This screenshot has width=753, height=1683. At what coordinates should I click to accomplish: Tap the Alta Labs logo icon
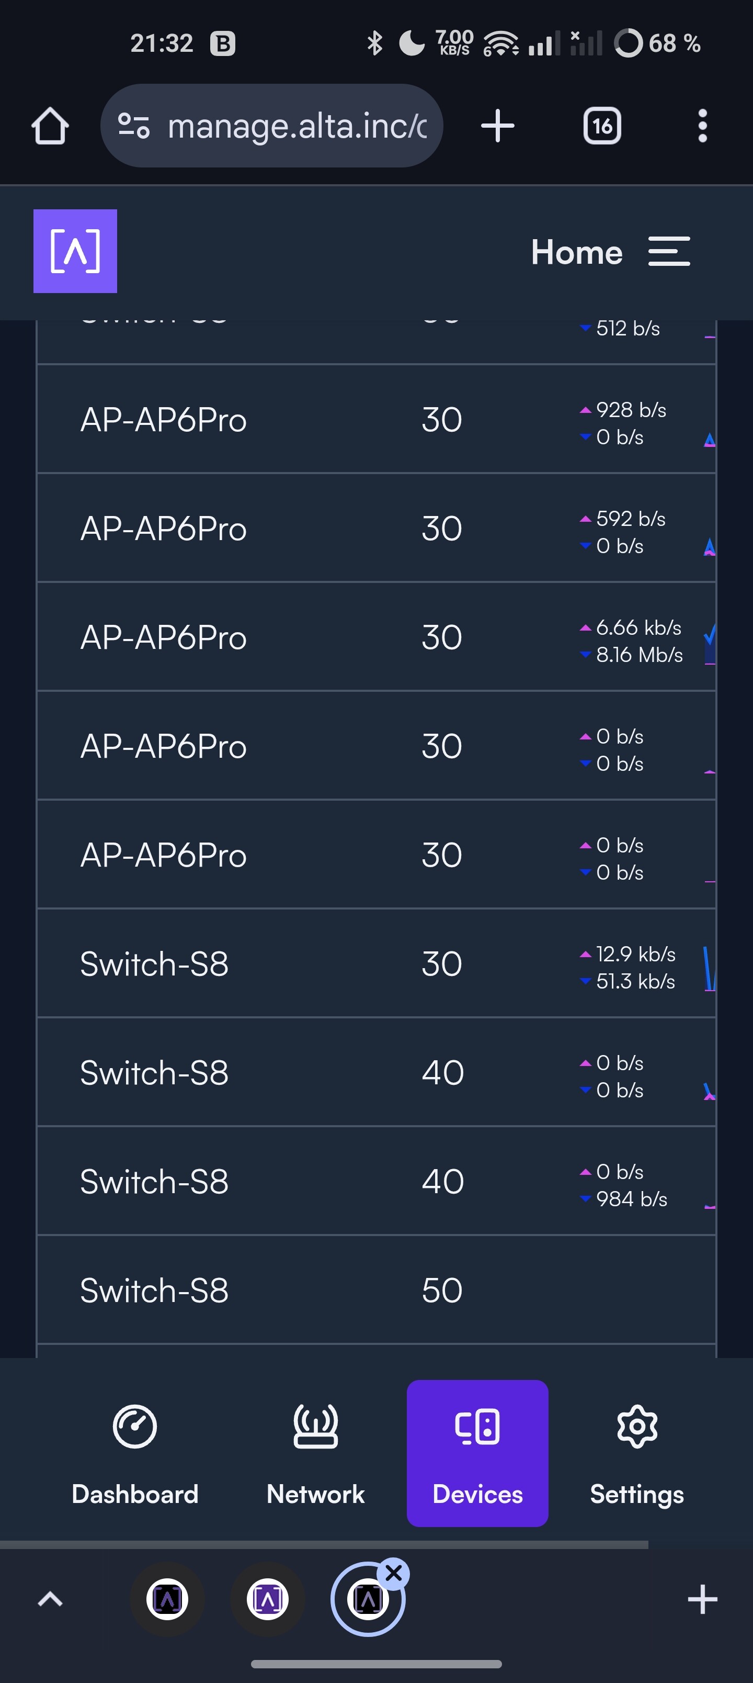point(75,251)
